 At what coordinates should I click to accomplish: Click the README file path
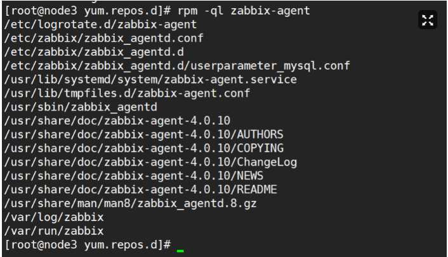pos(141,189)
